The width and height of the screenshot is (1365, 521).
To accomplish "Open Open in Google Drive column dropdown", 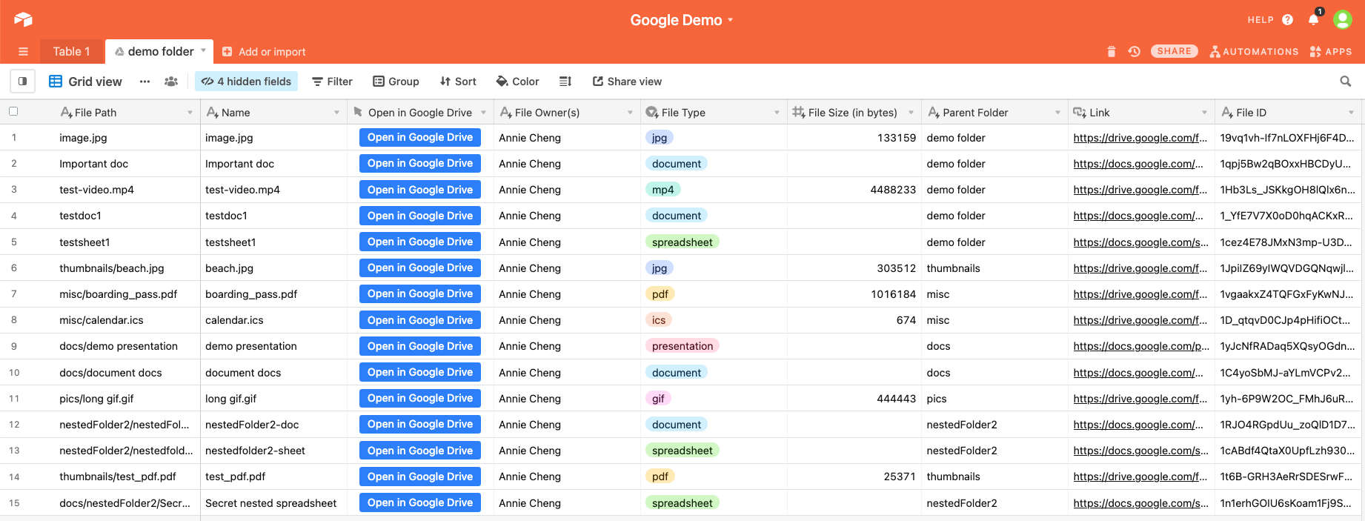I will tap(483, 113).
